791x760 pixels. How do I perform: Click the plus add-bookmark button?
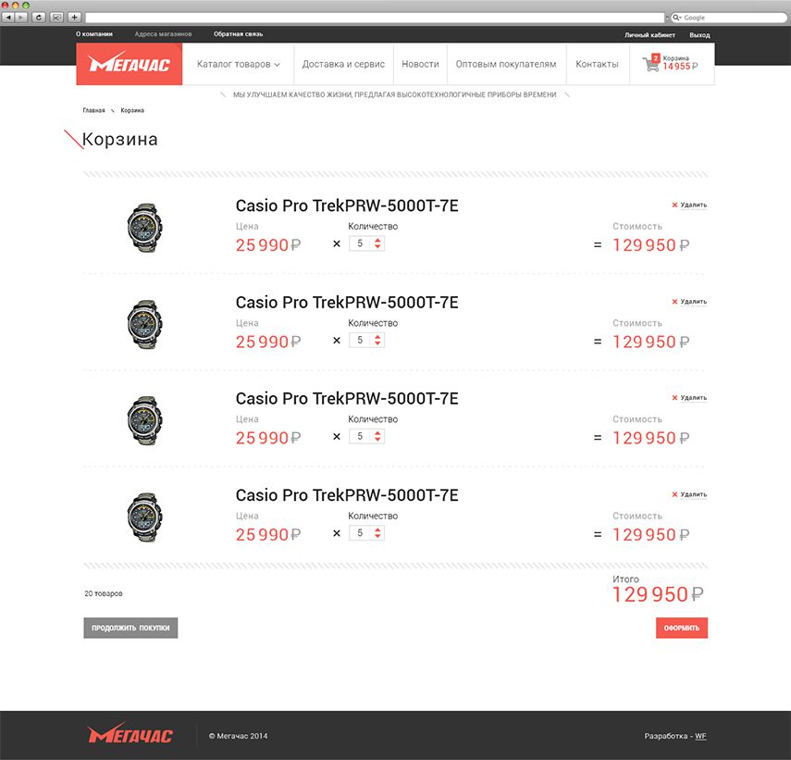74,18
